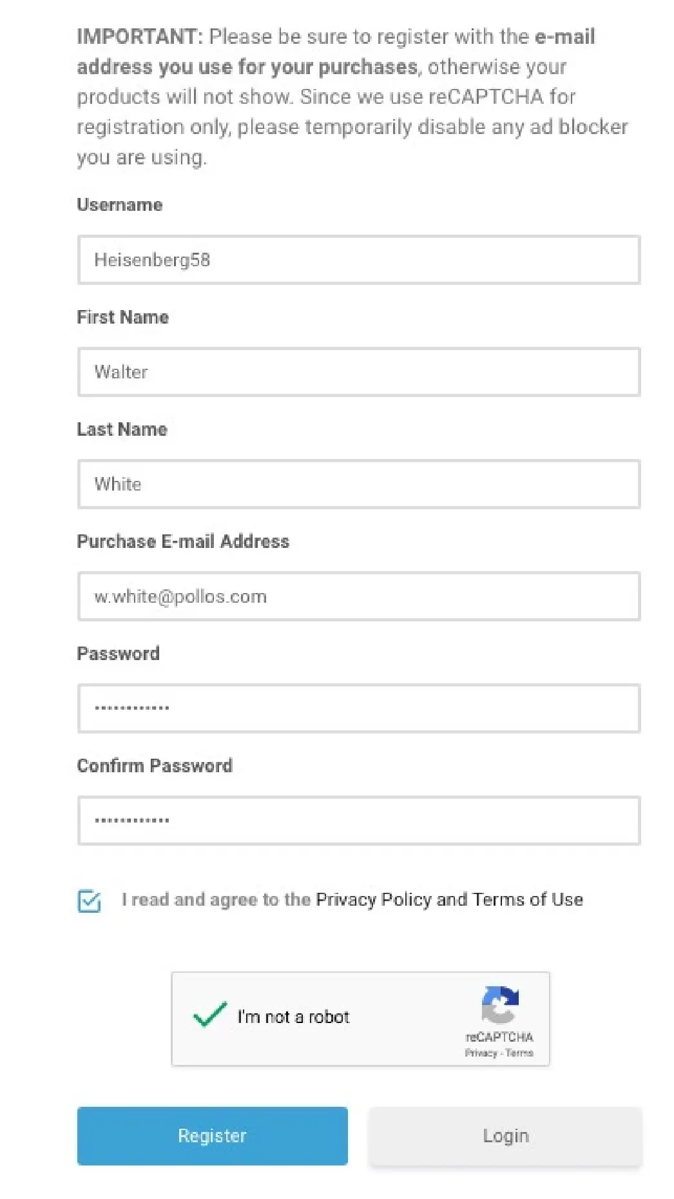This screenshot has width=674, height=1199.
Task: Toggle the Privacy Policy agreement checkbox
Action: [89, 901]
